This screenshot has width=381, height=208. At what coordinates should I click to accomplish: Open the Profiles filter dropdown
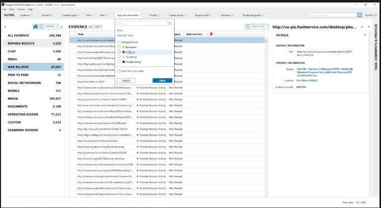point(155,15)
